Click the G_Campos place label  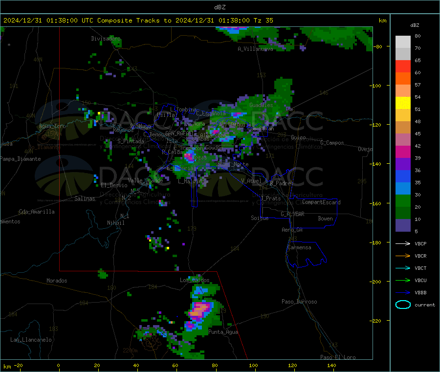coord(332,143)
